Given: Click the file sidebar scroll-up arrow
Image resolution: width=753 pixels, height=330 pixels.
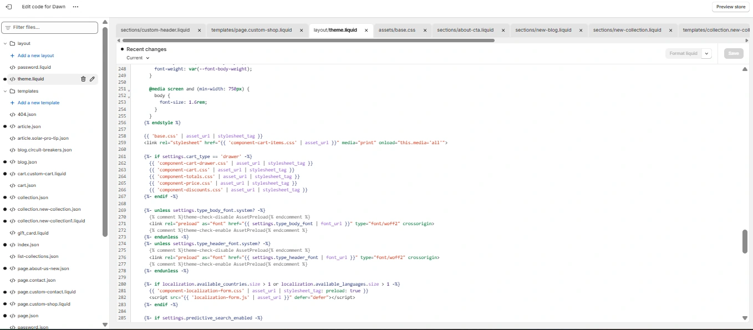Looking at the screenshot, I should pyautogui.click(x=105, y=23).
